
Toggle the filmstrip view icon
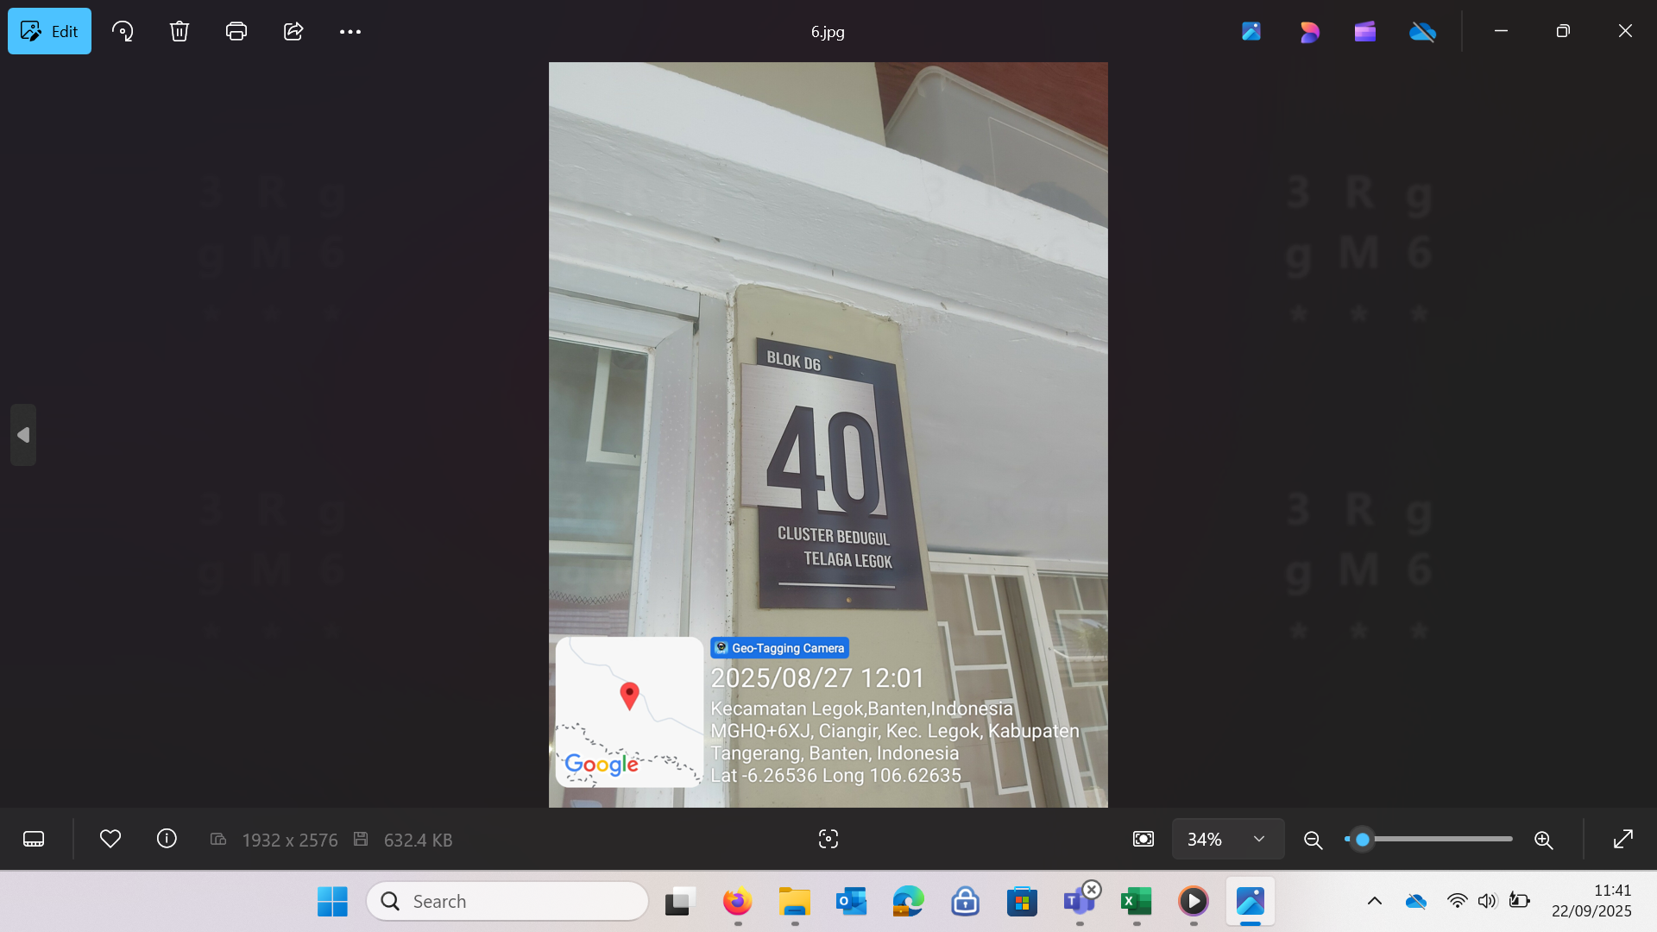click(x=34, y=839)
